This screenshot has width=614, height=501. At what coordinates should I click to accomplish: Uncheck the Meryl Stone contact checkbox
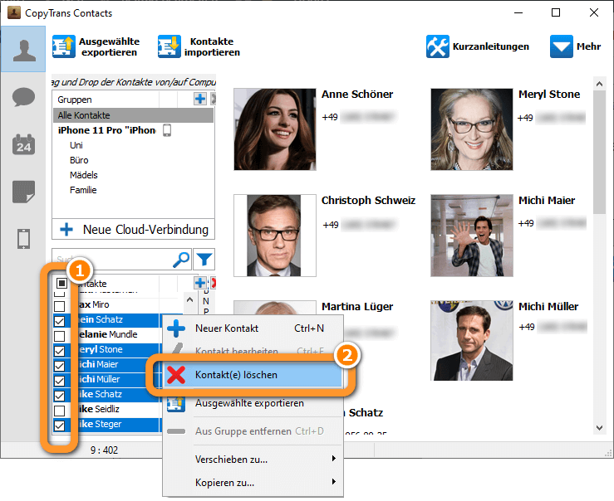click(x=60, y=351)
